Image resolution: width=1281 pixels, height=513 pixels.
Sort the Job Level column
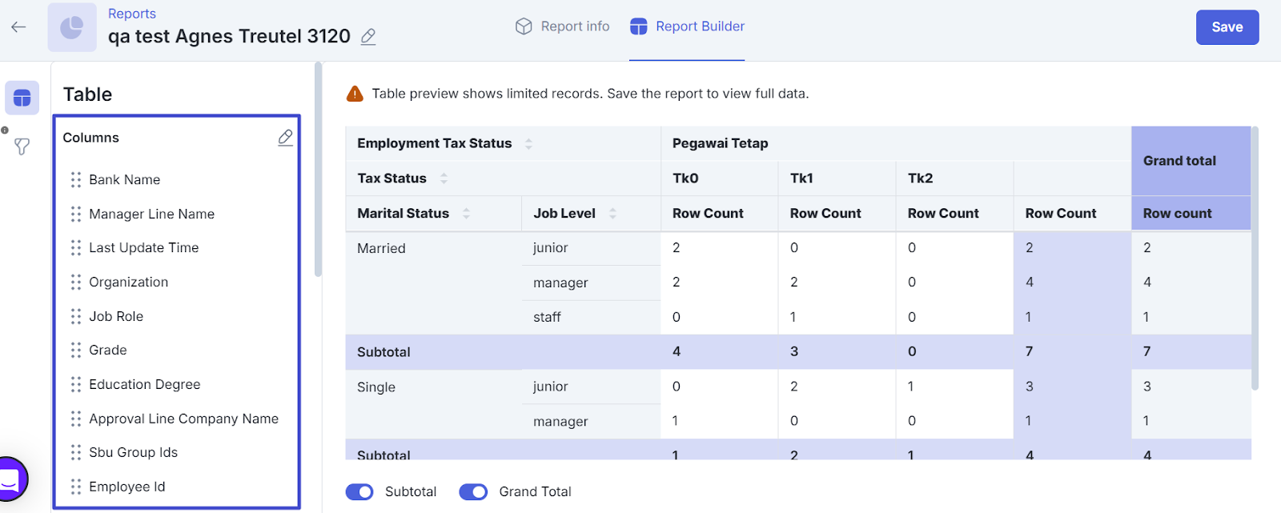click(612, 214)
